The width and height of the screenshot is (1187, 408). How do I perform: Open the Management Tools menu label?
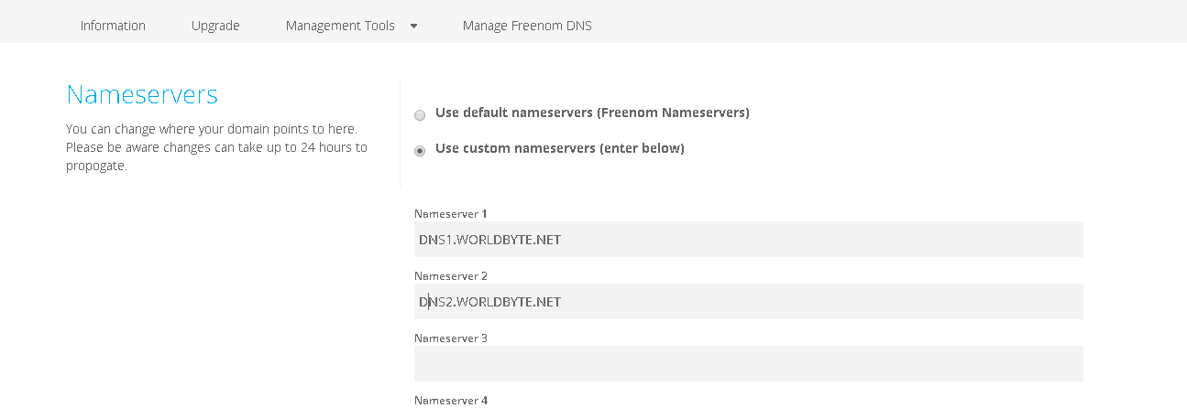coord(340,26)
